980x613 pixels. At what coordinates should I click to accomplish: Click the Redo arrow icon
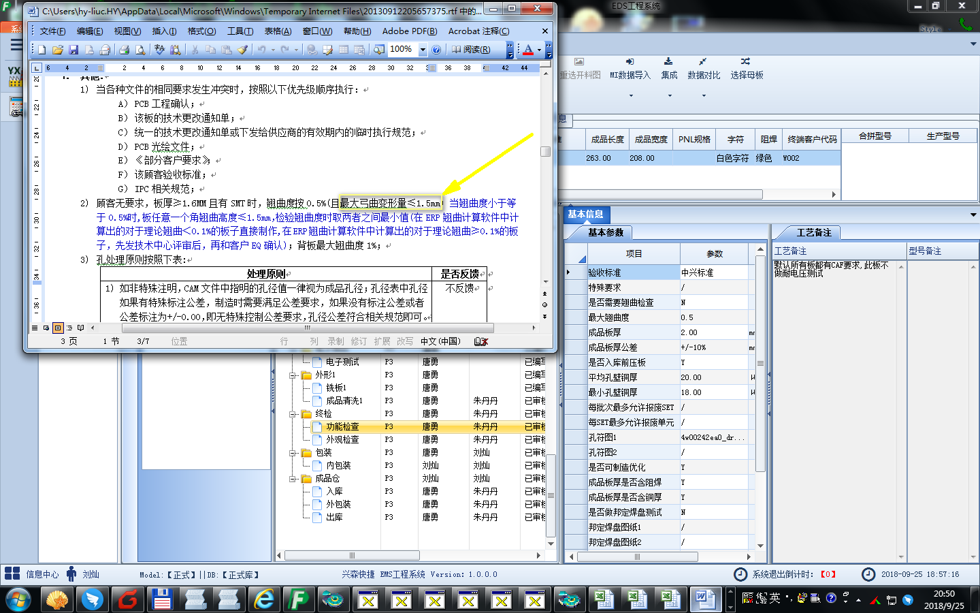pyautogui.click(x=285, y=50)
